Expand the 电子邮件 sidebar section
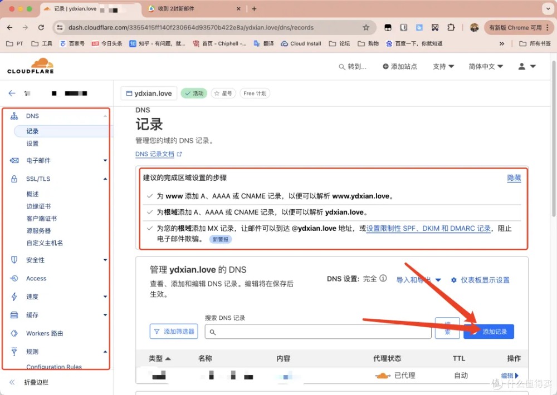Image resolution: width=557 pixels, height=395 pixels. point(105,160)
